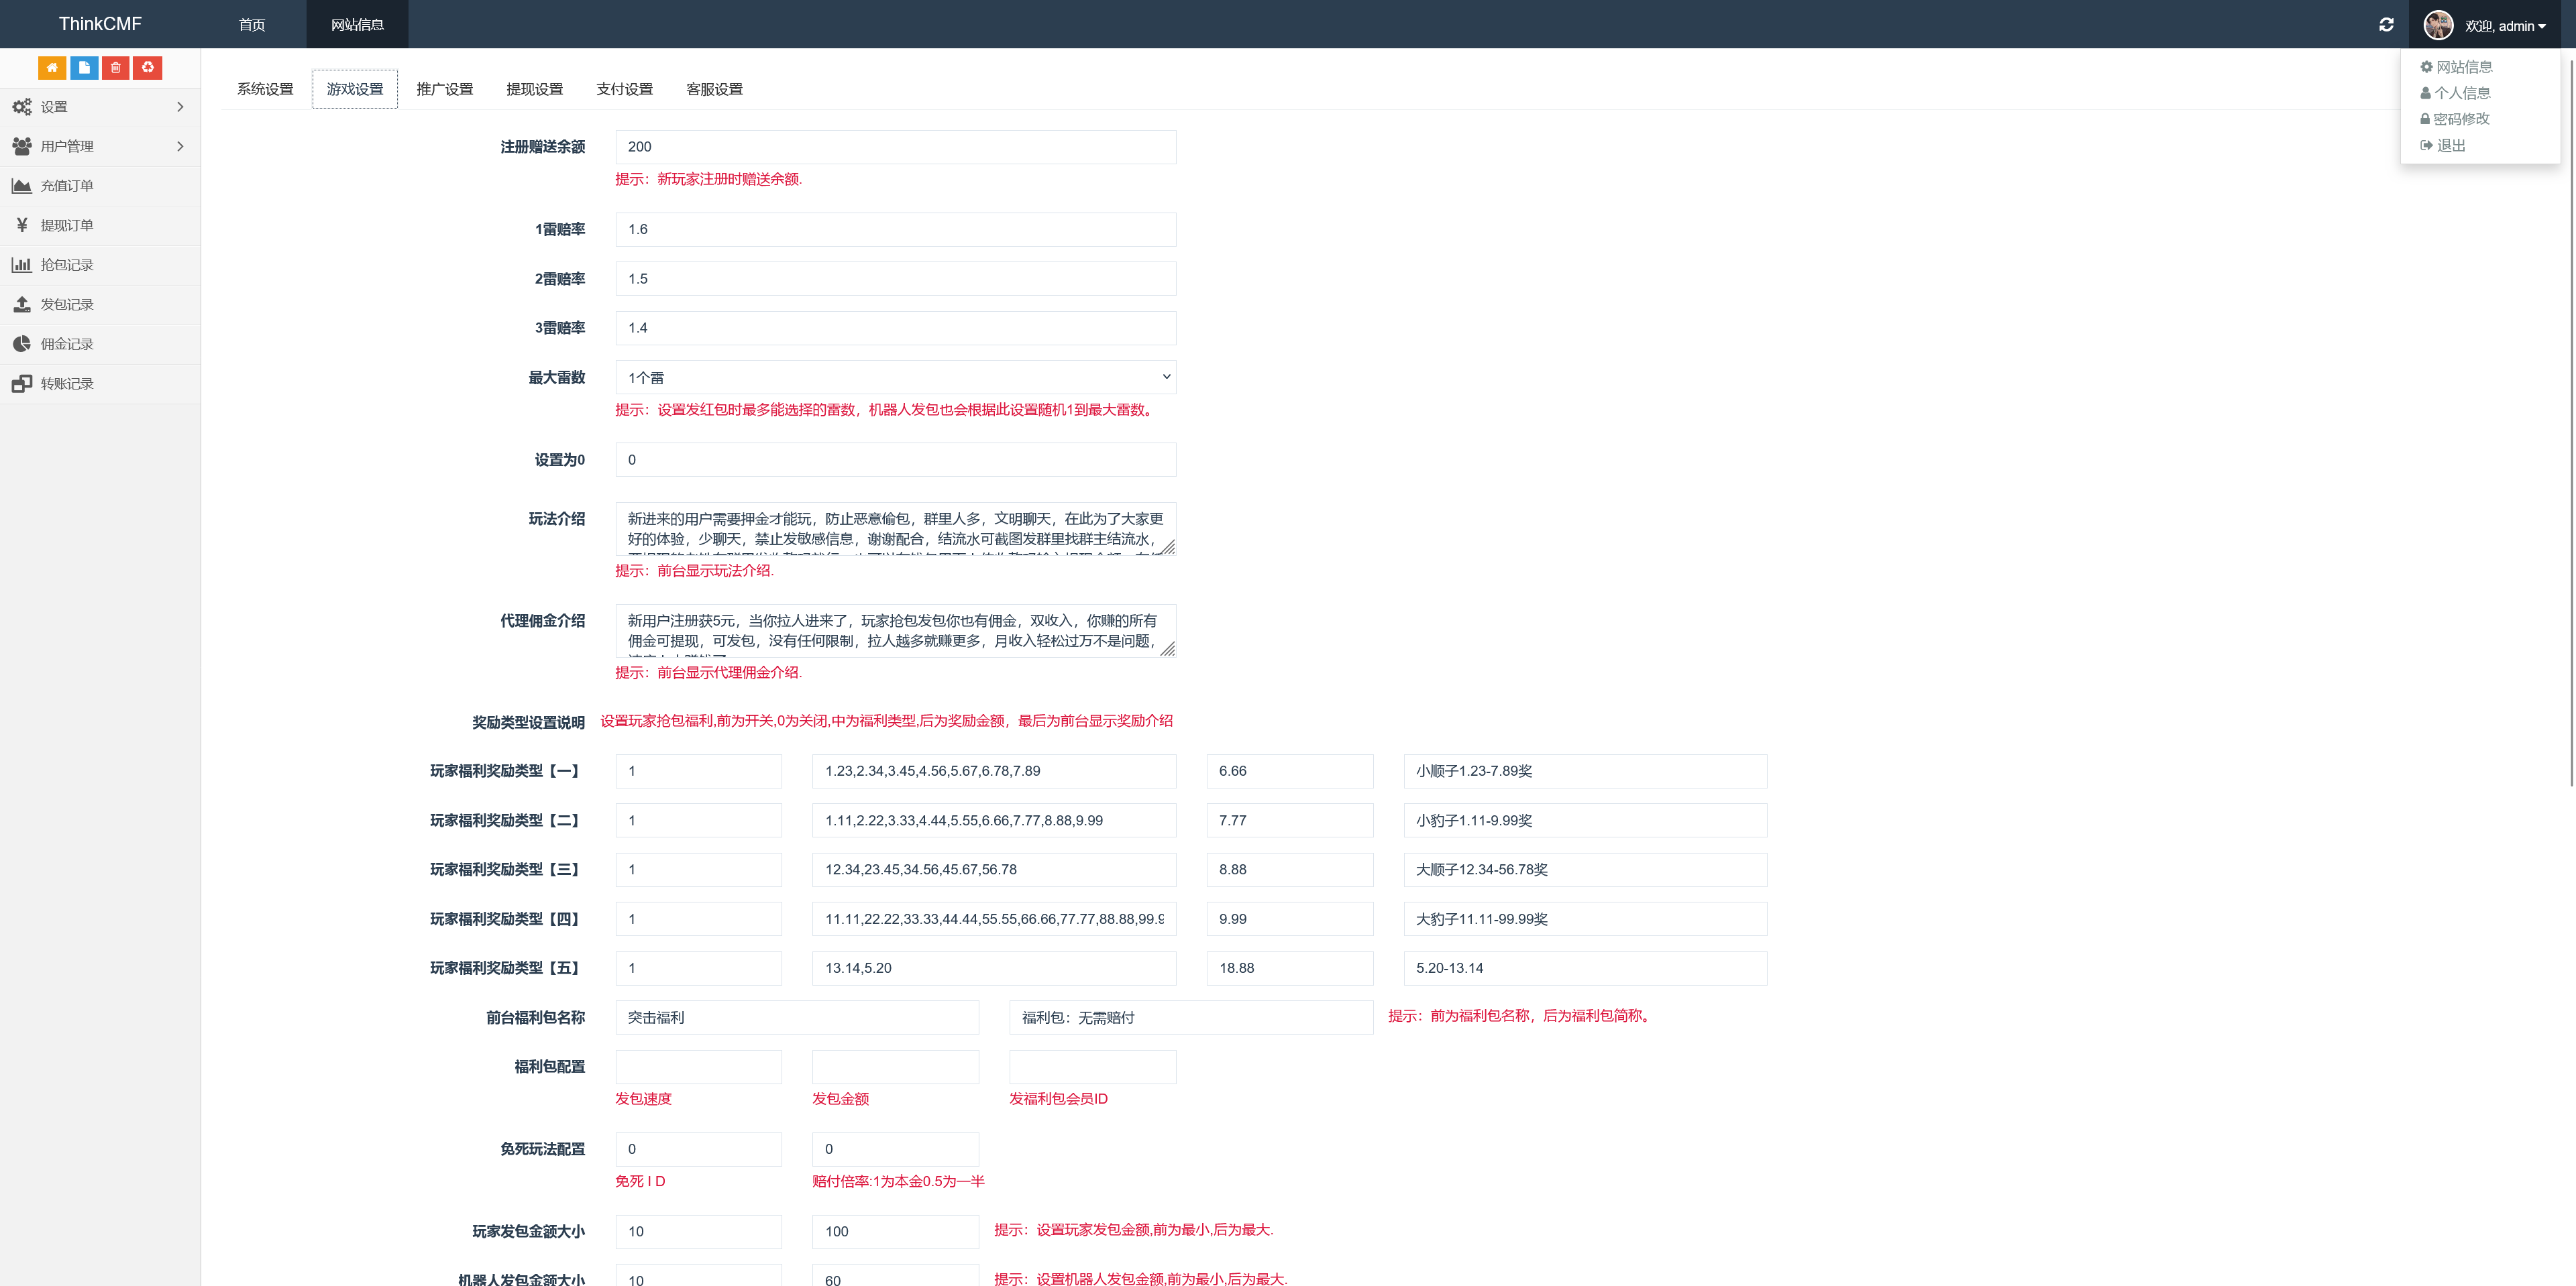Click the blue new file icon
Viewport: 2576px width, 1286px height.
[x=84, y=68]
